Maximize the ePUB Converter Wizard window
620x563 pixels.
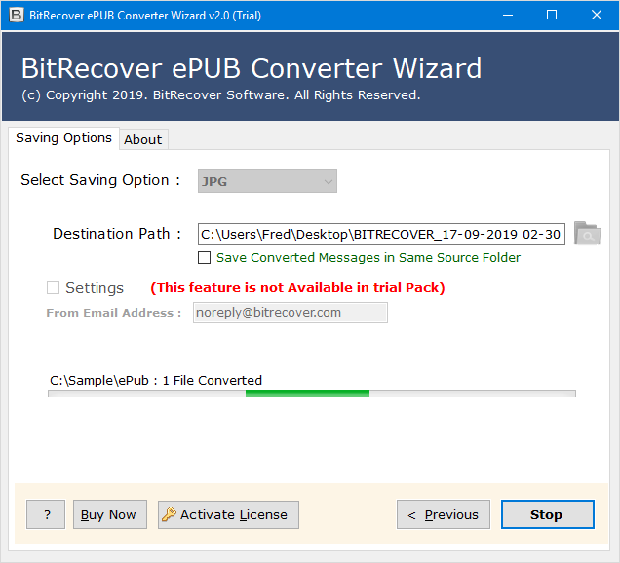pos(552,15)
